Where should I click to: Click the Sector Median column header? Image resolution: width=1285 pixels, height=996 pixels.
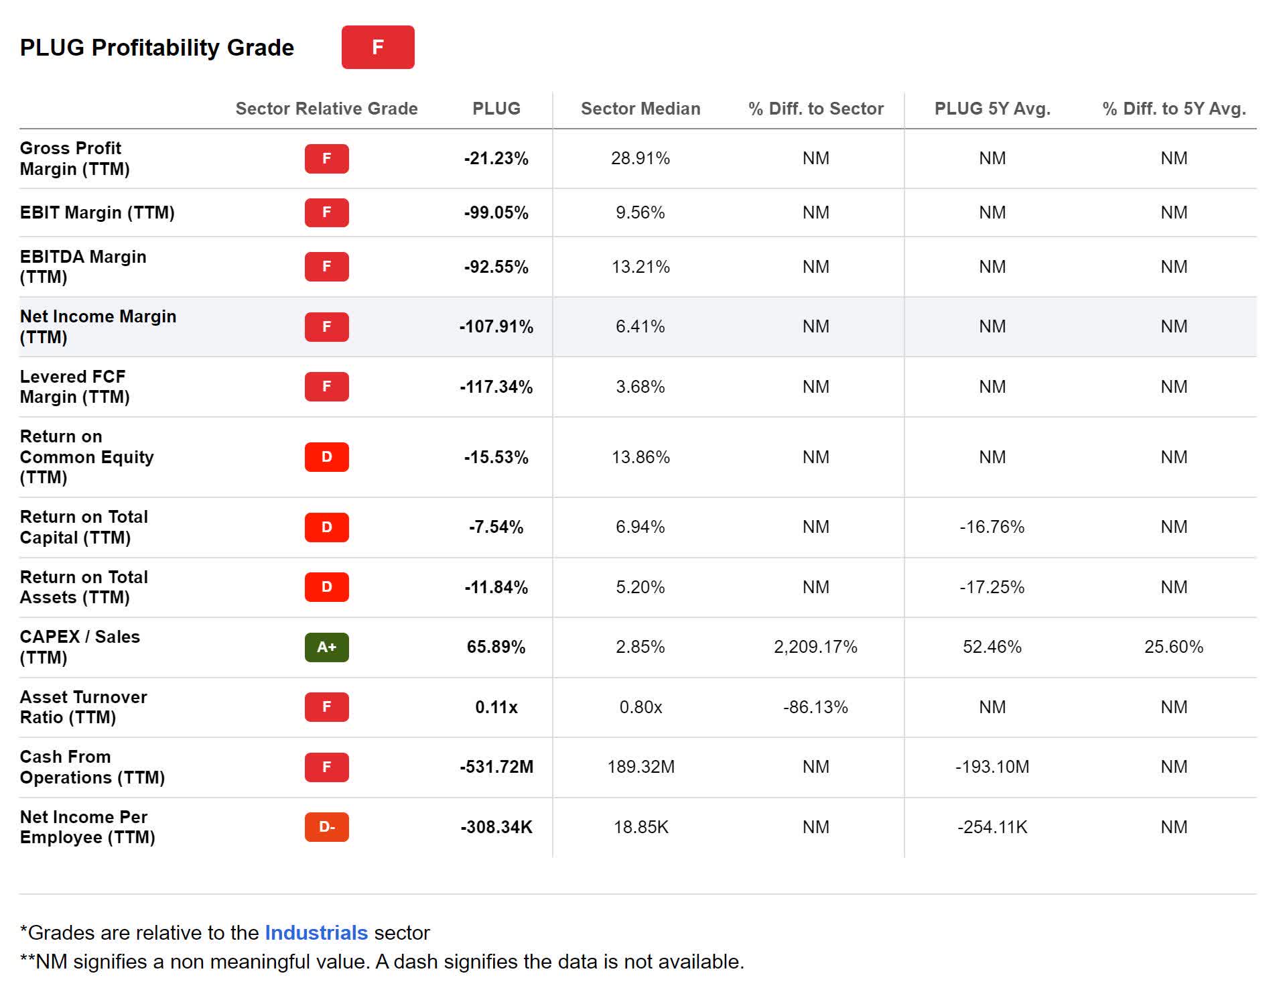tap(640, 109)
